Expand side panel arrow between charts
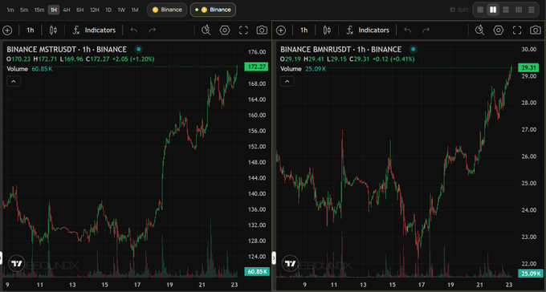The image size is (546, 292). point(274,258)
